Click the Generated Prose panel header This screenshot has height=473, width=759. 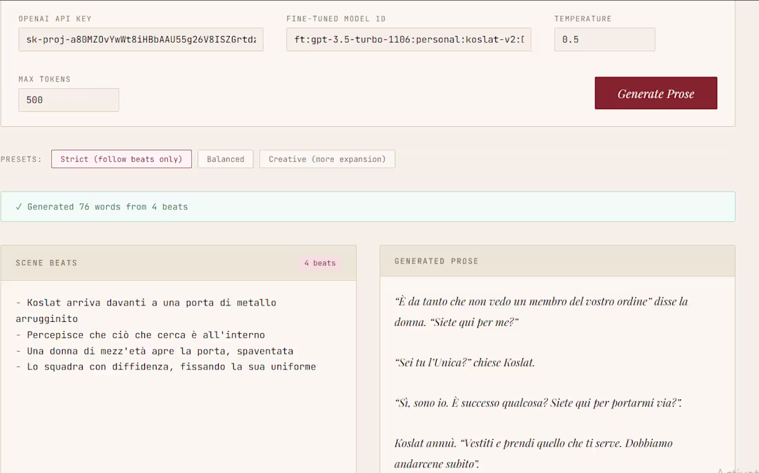(557, 261)
